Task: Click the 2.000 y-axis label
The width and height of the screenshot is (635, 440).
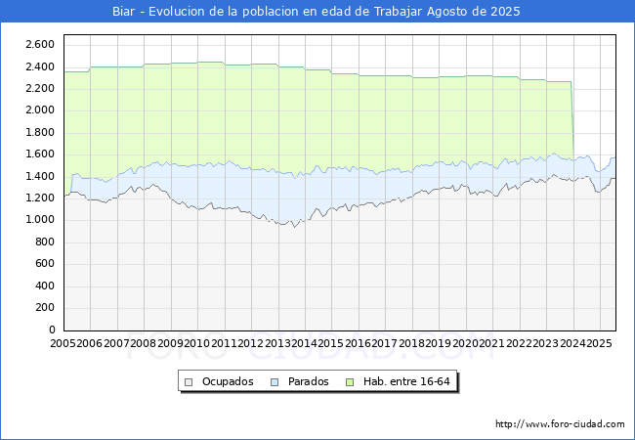Action: [x=40, y=110]
